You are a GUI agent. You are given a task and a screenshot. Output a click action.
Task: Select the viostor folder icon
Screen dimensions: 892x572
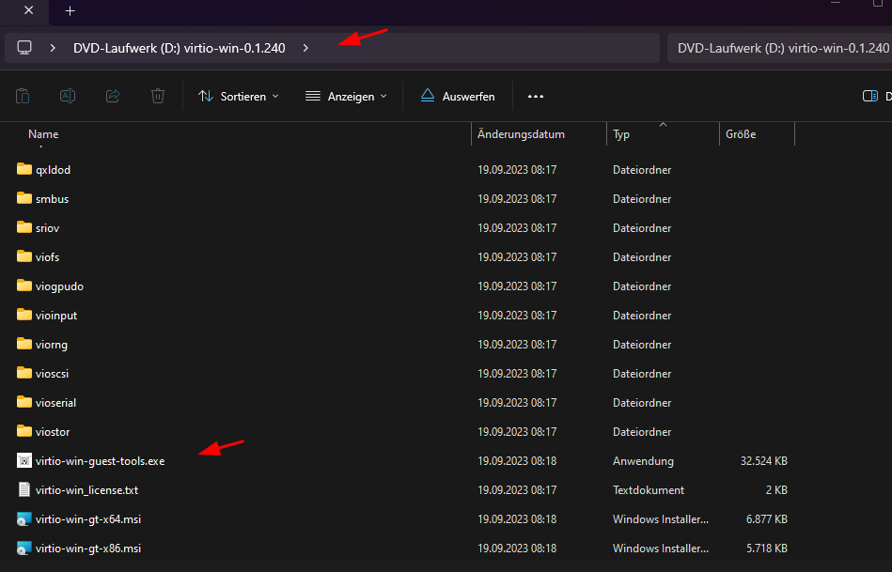23,431
